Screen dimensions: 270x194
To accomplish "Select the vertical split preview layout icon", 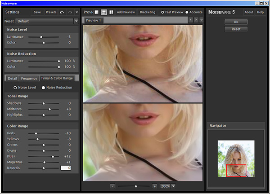I will click(111, 12).
